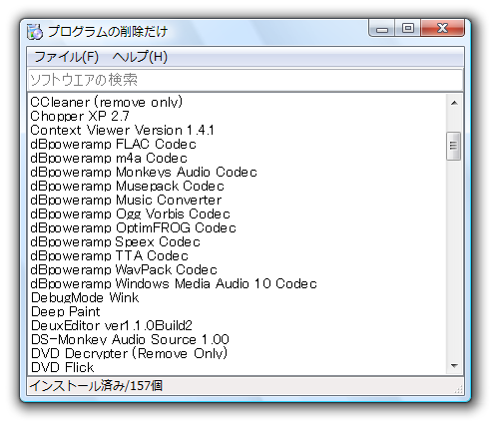Viewport: 492px width, 423px height.
Task: Select DebugMode Wink in list
Action: coord(85,297)
